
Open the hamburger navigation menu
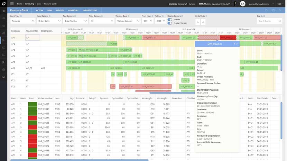pyautogui.click(x=12, y=4)
